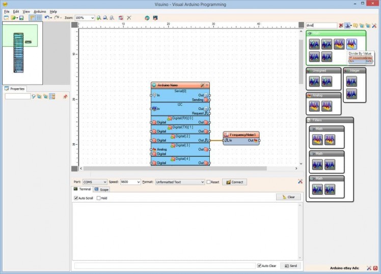Enable the Hold checkbox
Screen dimensions: 381x274
[x=99, y=198]
